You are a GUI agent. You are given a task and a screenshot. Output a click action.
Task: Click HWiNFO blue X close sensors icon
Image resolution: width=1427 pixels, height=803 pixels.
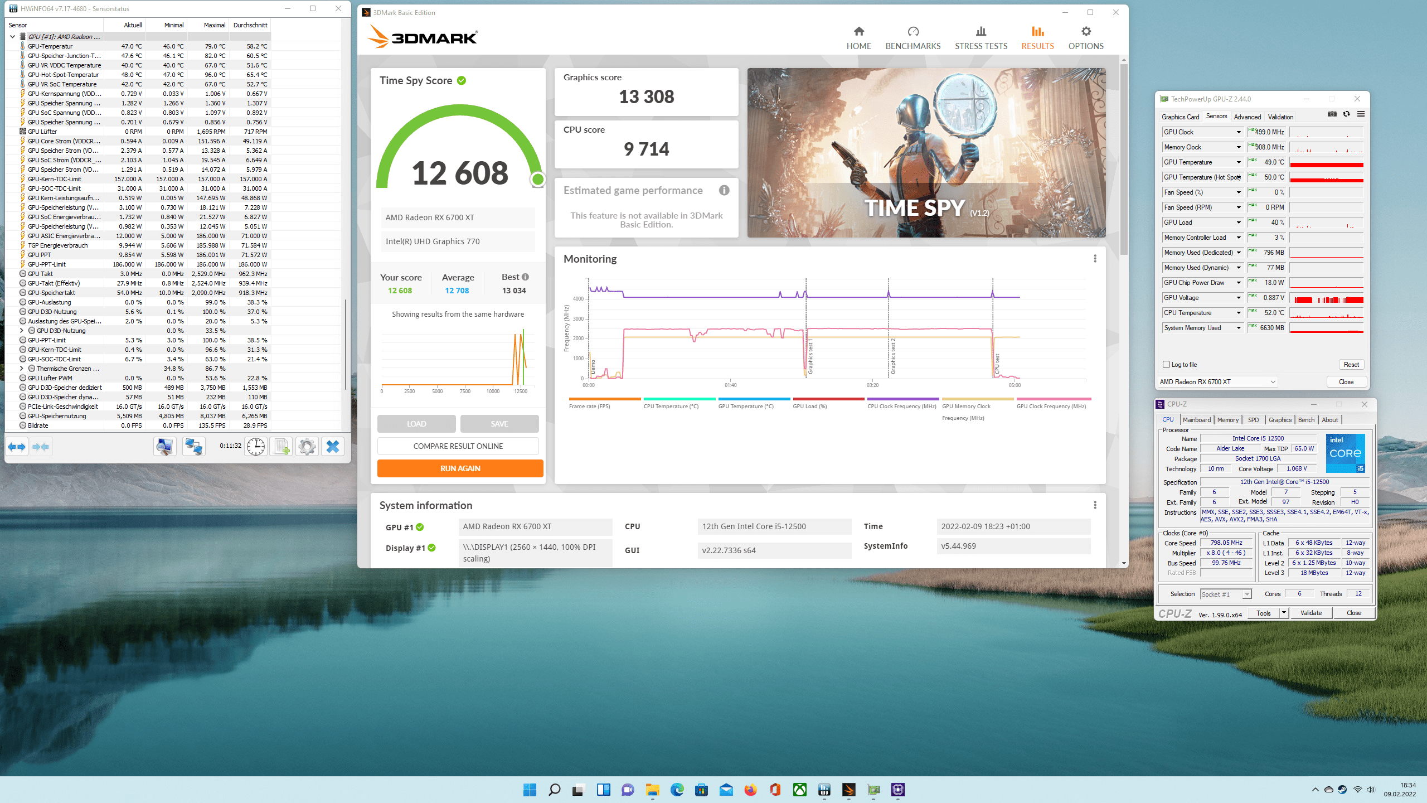pyautogui.click(x=333, y=447)
